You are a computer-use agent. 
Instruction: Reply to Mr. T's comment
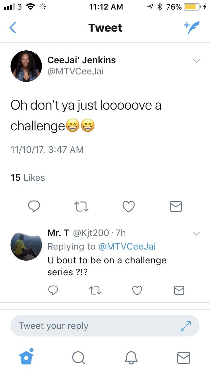click(x=53, y=290)
